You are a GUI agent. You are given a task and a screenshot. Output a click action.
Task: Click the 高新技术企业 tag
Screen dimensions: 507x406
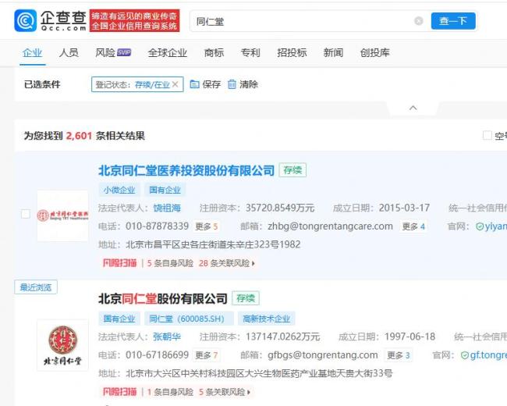[267, 319]
